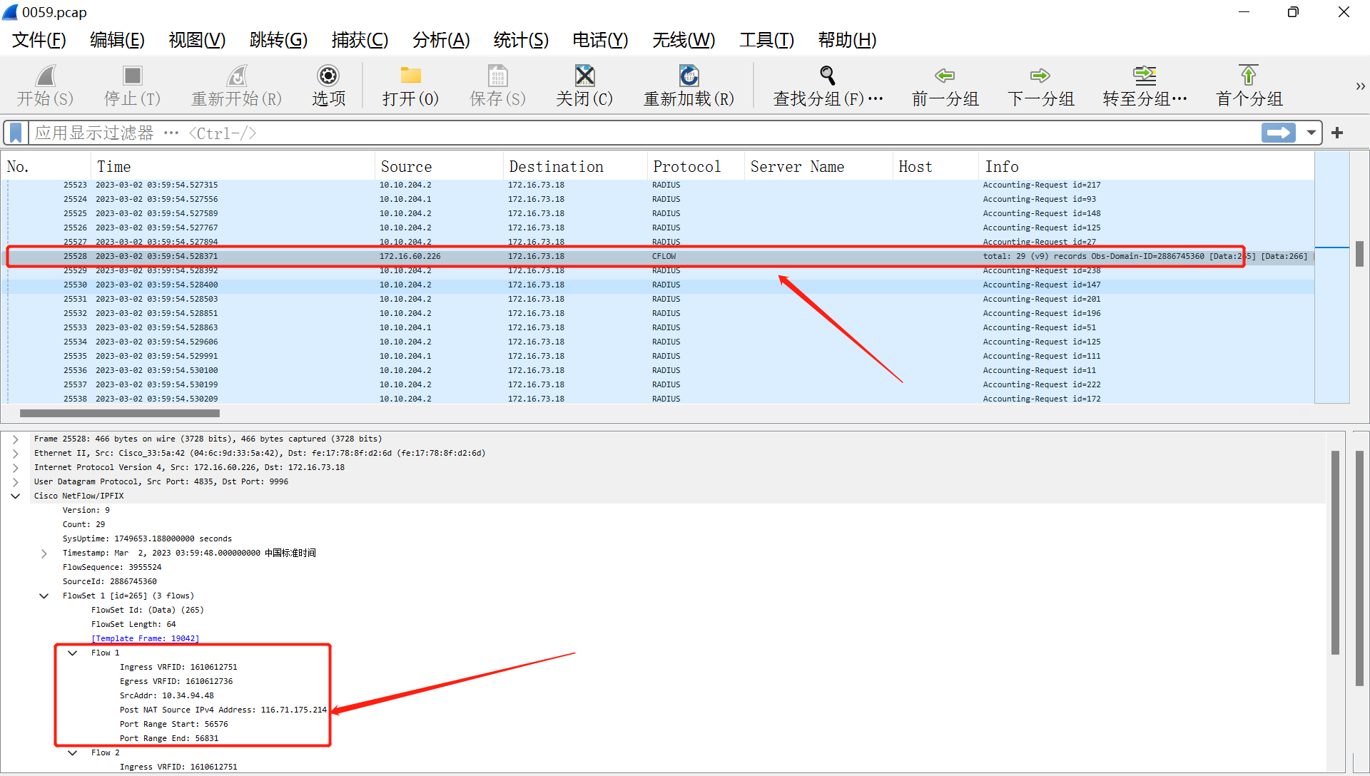Jump to first packet (首个分组) icon

click(x=1248, y=76)
